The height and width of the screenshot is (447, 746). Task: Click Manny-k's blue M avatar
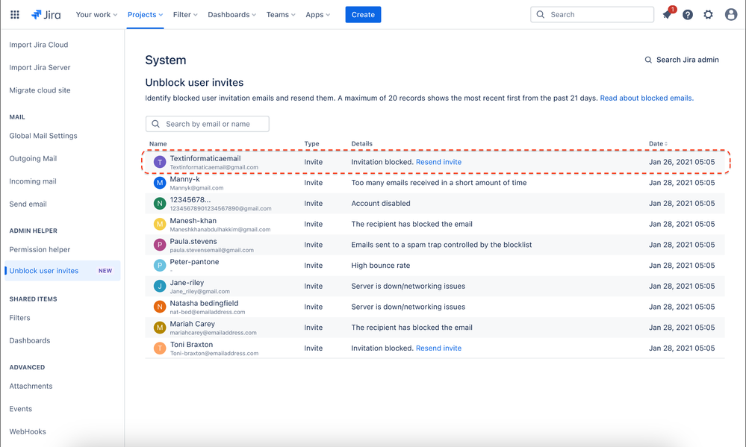(x=159, y=183)
